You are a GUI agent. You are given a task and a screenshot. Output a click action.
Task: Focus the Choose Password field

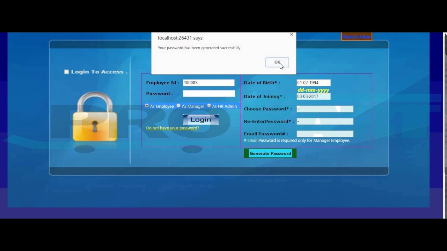[325, 109]
